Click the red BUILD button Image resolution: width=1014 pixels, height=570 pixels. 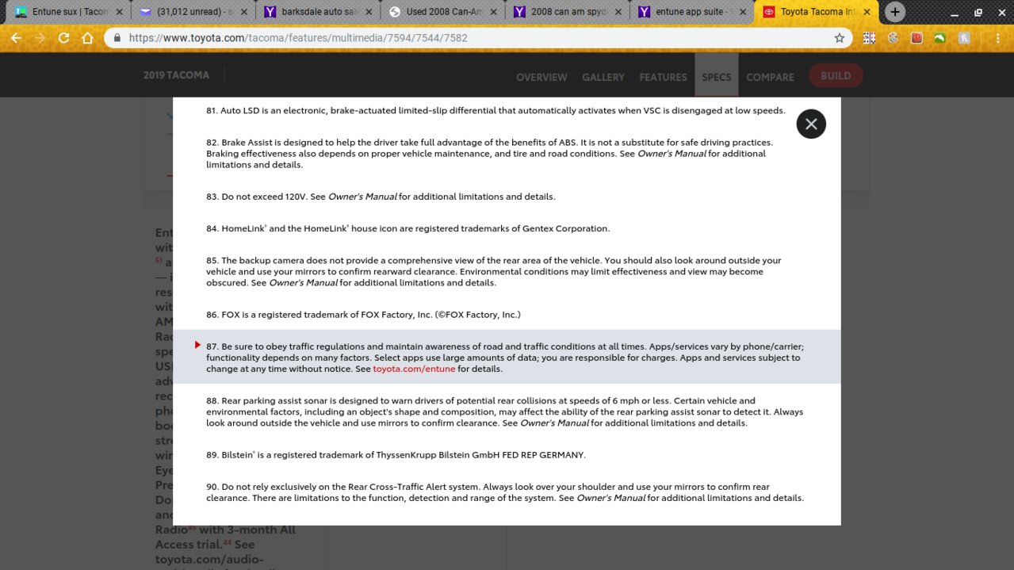pyautogui.click(x=836, y=76)
